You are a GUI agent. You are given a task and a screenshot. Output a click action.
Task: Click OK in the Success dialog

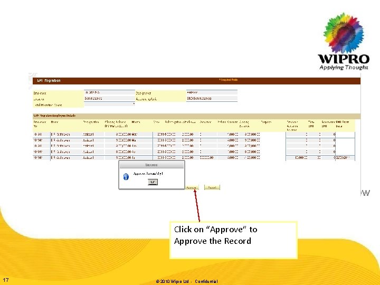(x=153, y=182)
